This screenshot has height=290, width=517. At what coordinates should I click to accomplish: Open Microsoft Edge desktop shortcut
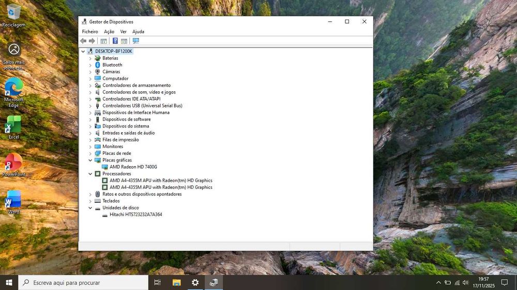[13, 92]
